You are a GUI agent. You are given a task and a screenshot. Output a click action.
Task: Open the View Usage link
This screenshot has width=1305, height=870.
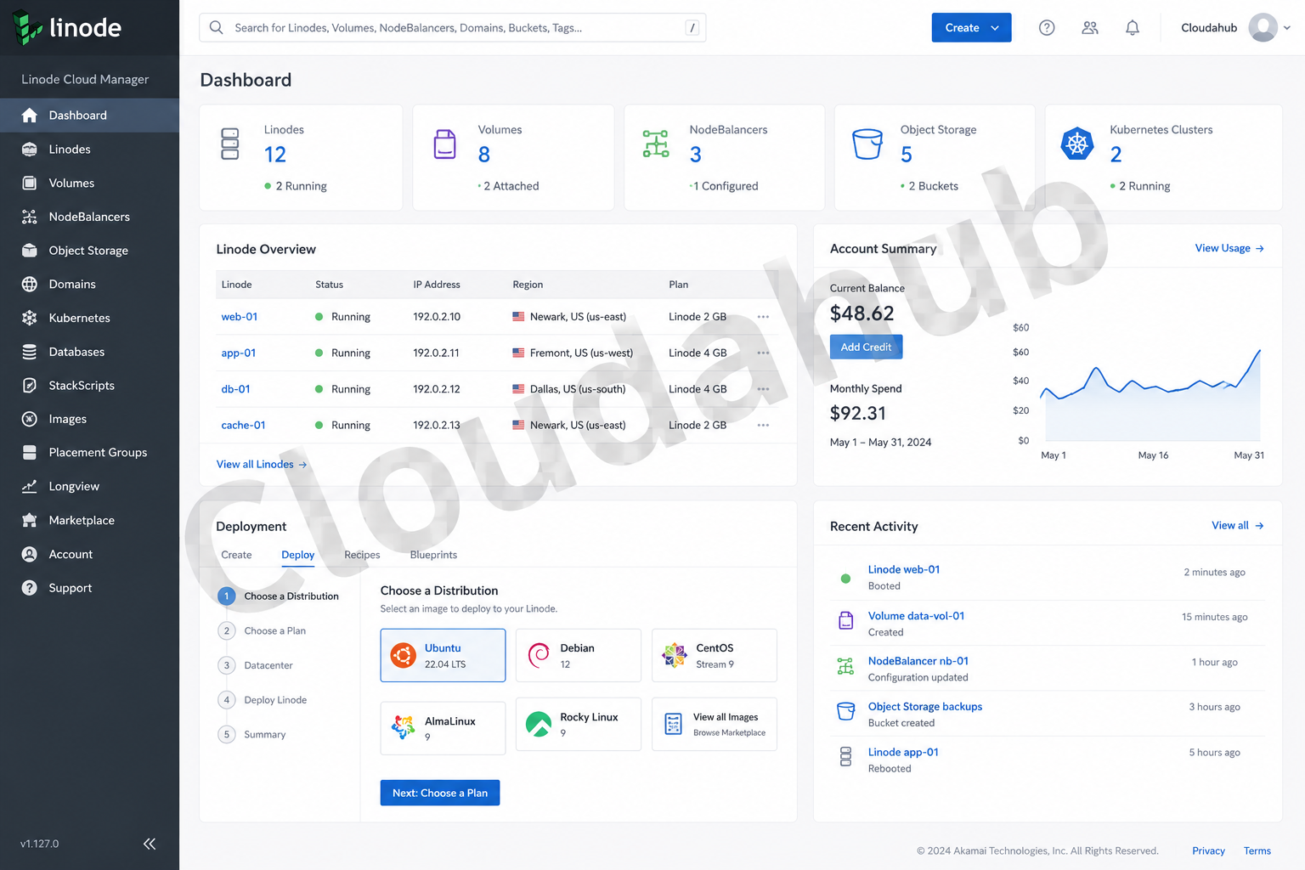coord(1229,248)
